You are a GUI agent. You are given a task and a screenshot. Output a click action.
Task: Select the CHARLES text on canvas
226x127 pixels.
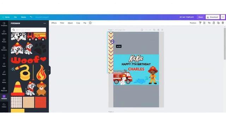tap(136, 69)
